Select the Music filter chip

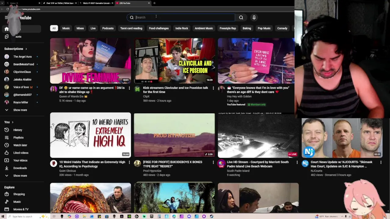click(x=66, y=28)
